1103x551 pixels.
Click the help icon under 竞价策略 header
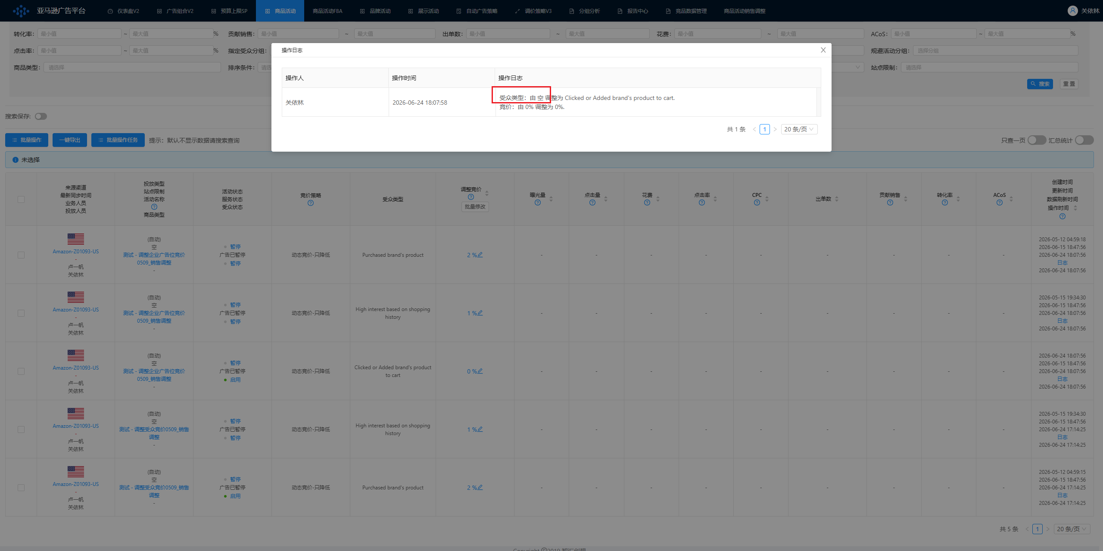[311, 203]
